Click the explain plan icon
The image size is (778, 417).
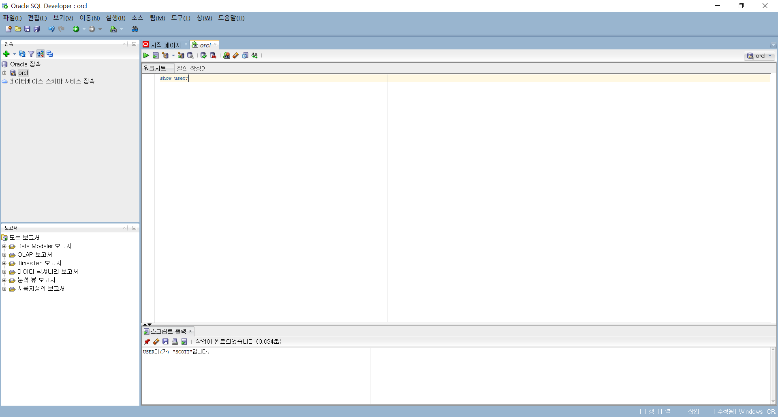click(165, 55)
